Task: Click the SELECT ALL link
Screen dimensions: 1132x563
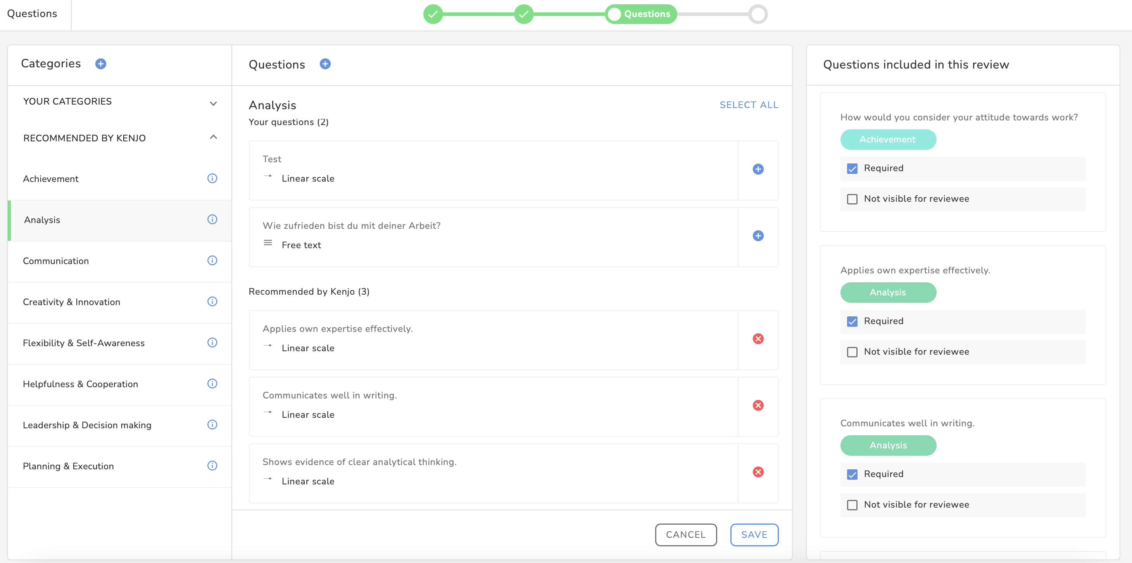Action: 748,105
